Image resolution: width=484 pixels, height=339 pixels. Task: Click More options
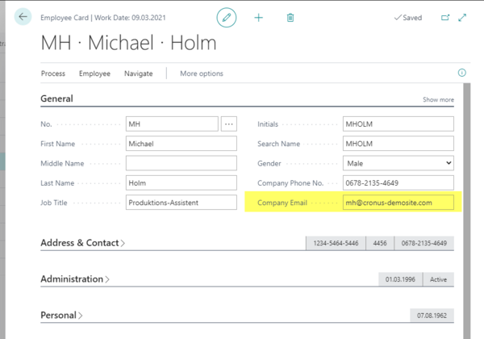(201, 73)
